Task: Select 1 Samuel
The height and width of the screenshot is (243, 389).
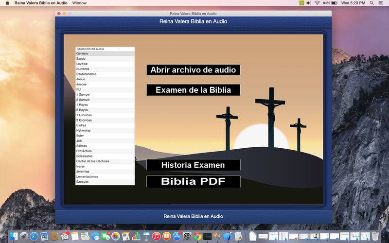Action: (x=105, y=94)
